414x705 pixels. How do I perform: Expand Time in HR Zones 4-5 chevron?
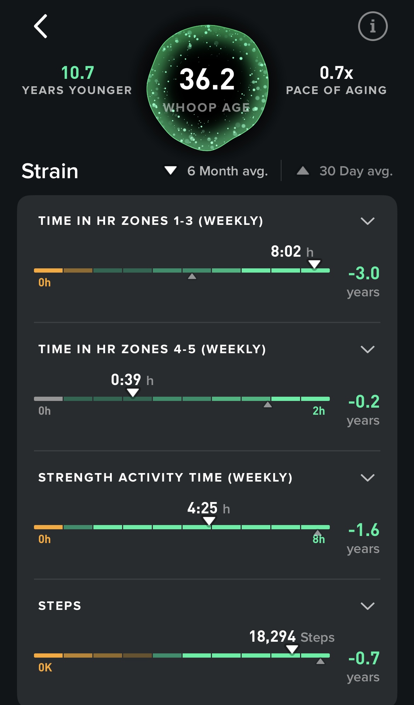pyautogui.click(x=367, y=350)
